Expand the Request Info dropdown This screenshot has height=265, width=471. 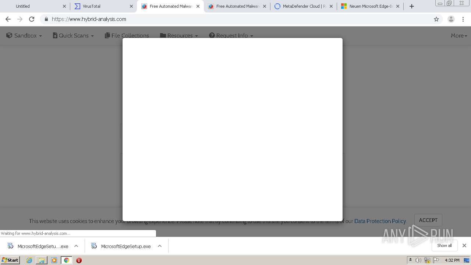[231, 36]
